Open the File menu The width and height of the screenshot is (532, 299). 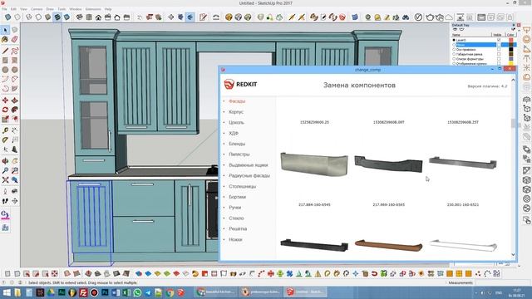point(4,9)
